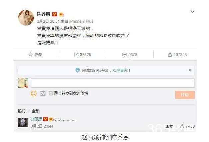Click the membership crown badge beside 陈乔恩
This screenshot has width=209, height=142.
[x=61, y=14]
